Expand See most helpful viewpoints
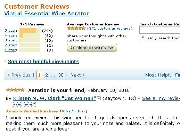This screenshot has width=180, height=135. (43, 61)
